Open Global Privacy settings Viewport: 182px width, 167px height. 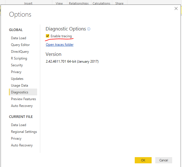point(16,72)
